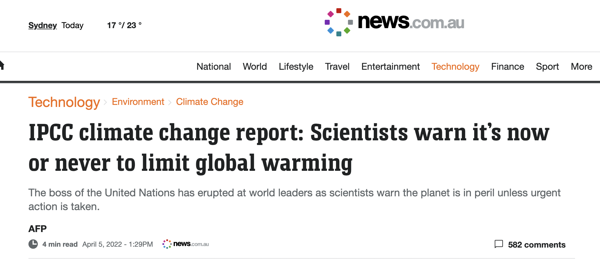Click the clock icon beside read time
The image size is (600, 259).
coord(33,244)
